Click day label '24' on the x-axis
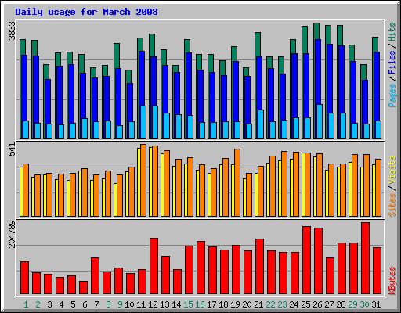This screenshot has height=313, width=401. [294, 304]
